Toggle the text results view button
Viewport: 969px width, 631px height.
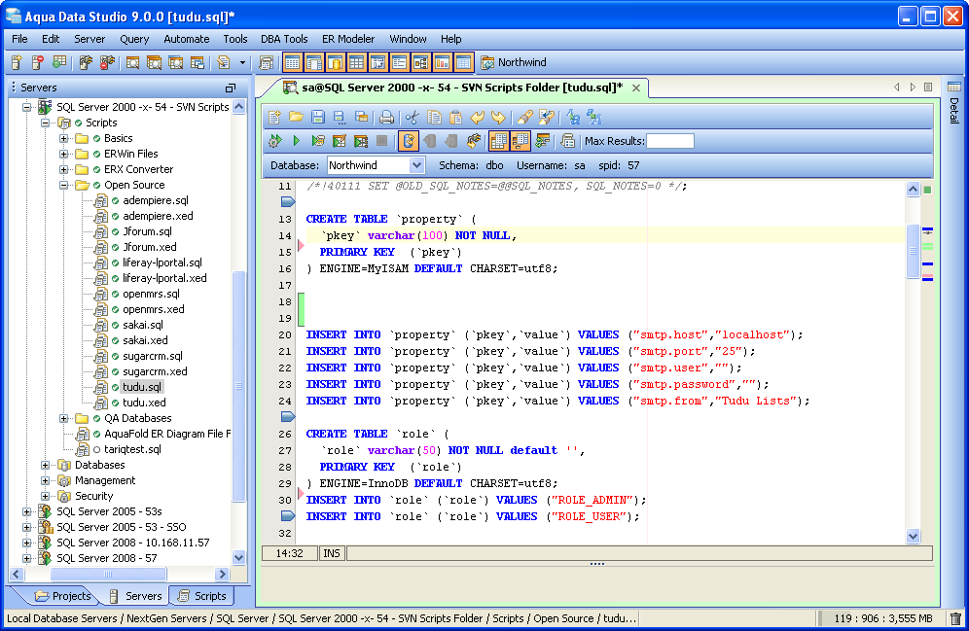(520, 141)
